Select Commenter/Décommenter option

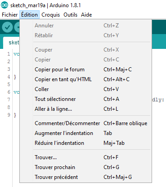[x=86, y=123]
